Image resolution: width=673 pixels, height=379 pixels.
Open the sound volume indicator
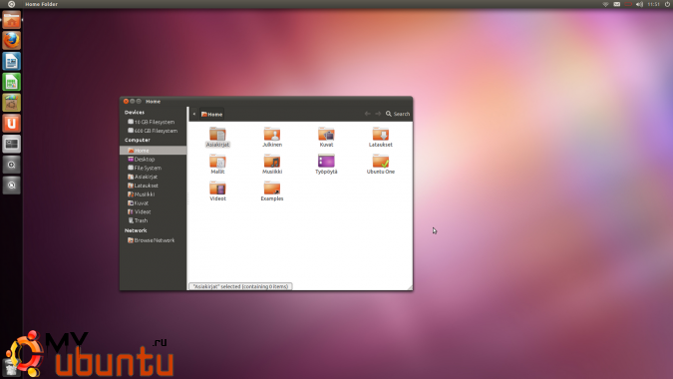pyautogui.click(x=639, y=4)
